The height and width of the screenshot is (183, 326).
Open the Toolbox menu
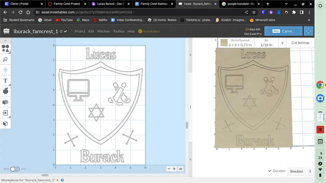[x=119, y=31]
